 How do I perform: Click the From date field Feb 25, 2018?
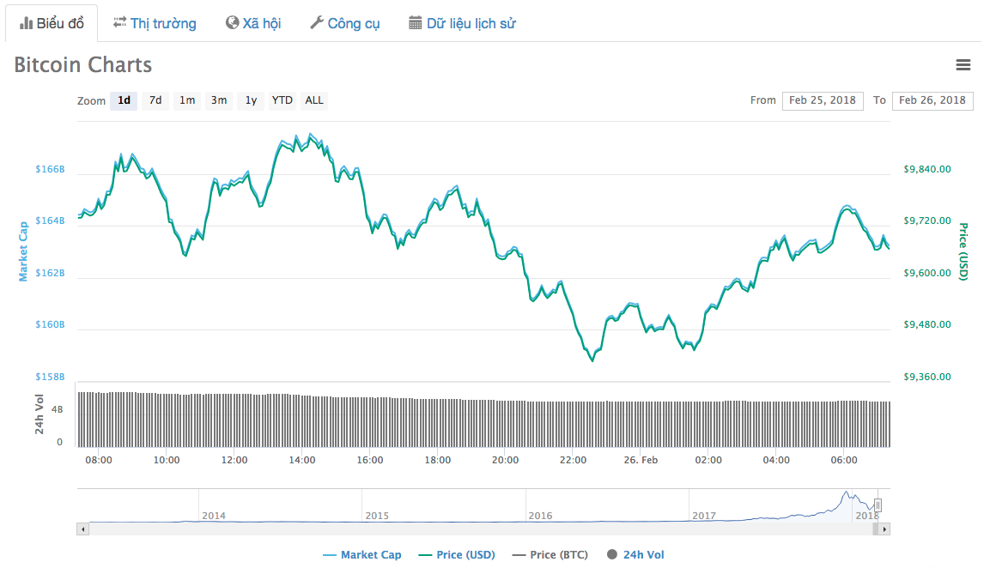coord(823,100)
